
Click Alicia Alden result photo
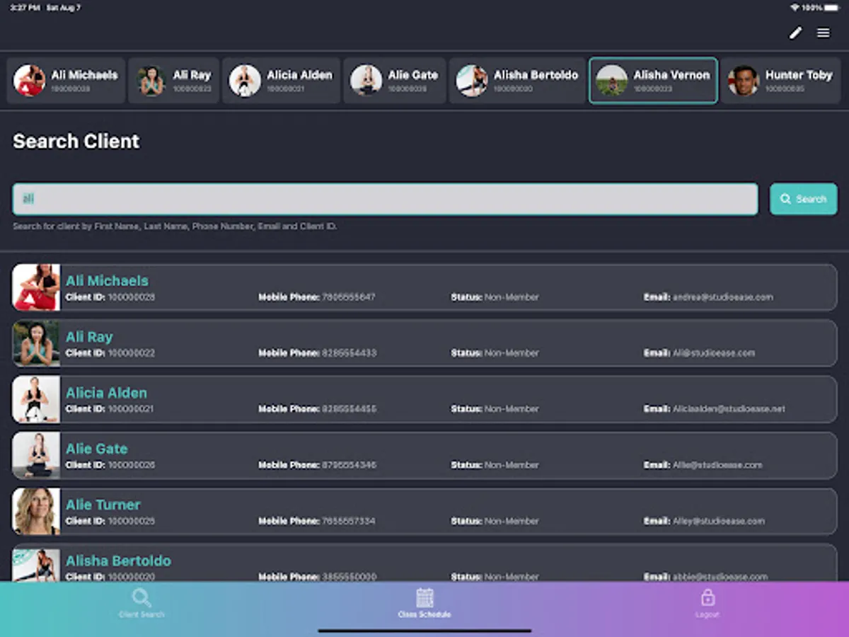point(36,399)
